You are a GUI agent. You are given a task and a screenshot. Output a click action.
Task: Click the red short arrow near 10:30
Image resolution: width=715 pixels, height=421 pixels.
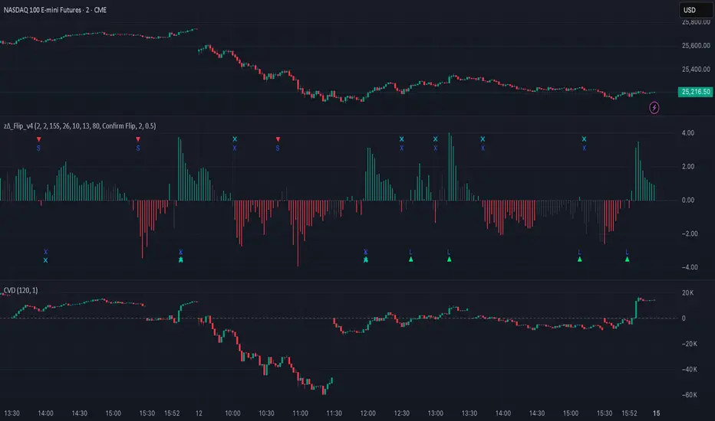(x=278, y=139)
